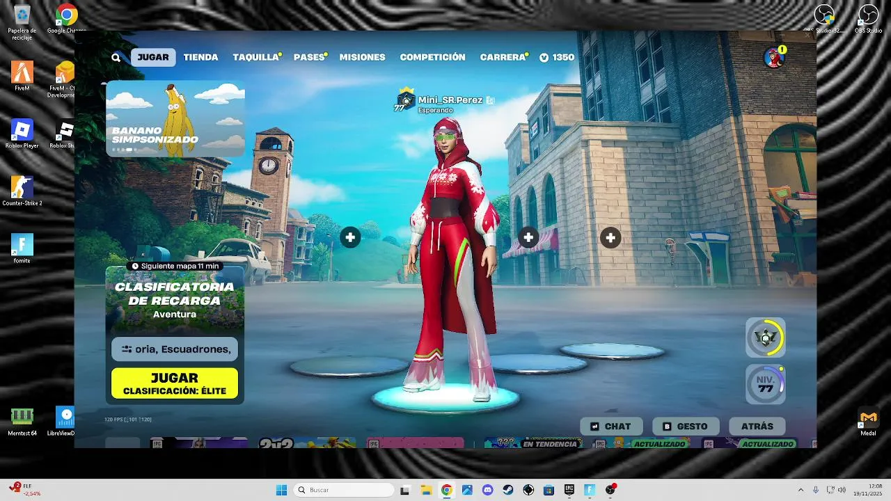Open the mode options 'oria, Escuadrones,' selector
The height and width of the screenshot is (501, 891).
[x=175, y=349]
